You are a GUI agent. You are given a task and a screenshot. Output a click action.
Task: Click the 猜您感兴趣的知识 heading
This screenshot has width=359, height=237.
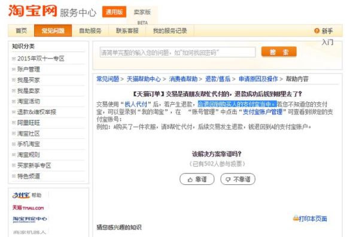[119, 227]
